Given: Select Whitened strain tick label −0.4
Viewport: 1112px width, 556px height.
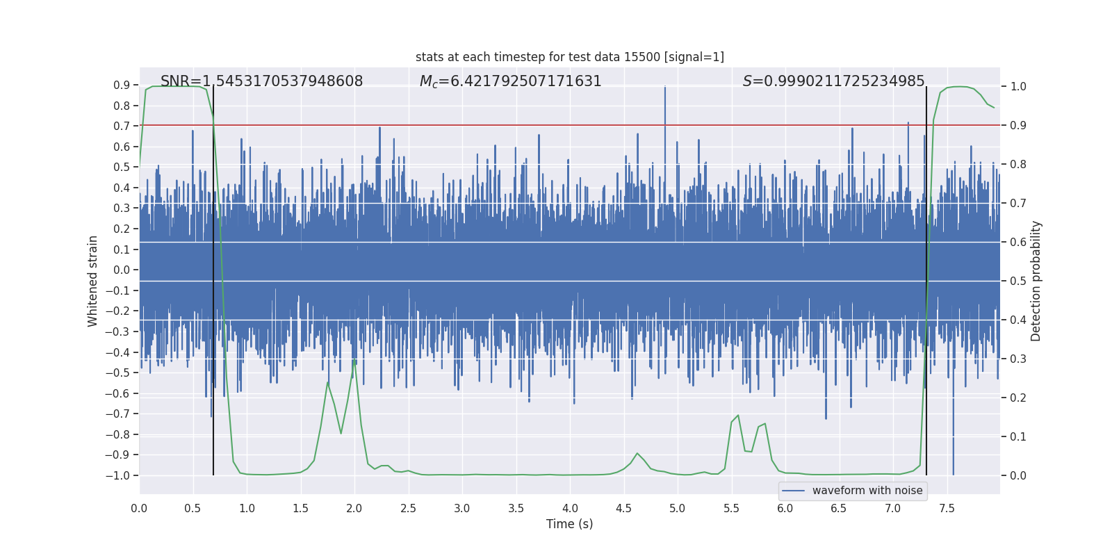Looking at the screenshot, I should (117, 352).
